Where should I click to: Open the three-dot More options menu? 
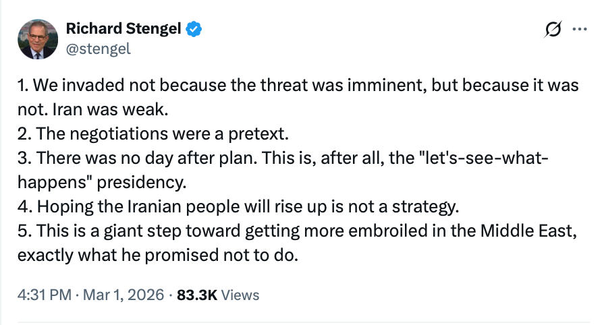click(x=579, y=30)
